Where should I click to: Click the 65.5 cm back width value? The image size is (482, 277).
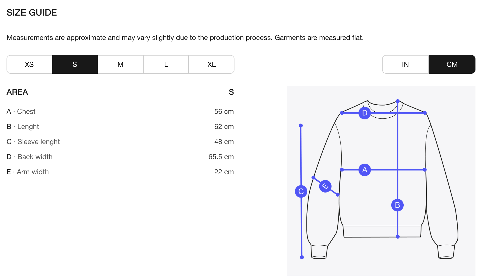click(x=221, y=157)
